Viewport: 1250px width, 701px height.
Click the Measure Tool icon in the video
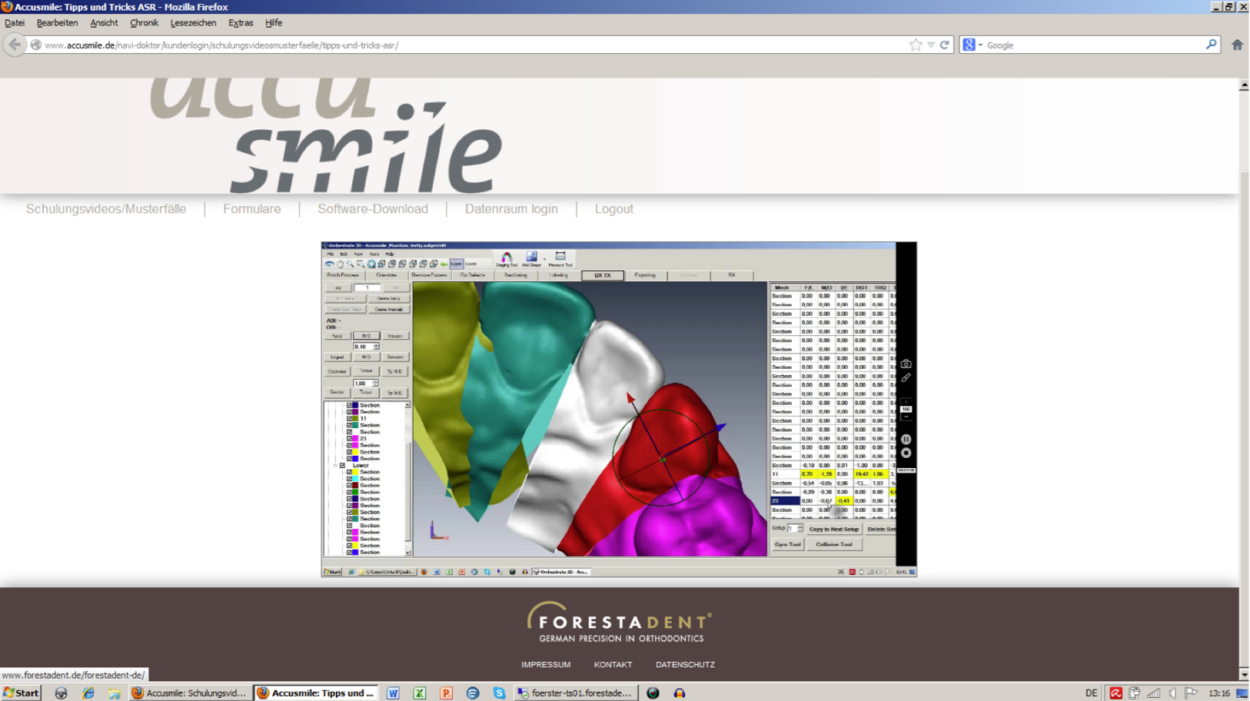click(560, 259)
